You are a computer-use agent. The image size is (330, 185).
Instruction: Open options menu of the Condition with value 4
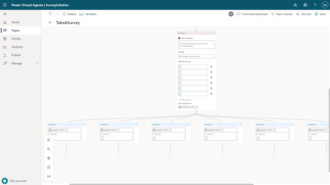tap(293, 124)
